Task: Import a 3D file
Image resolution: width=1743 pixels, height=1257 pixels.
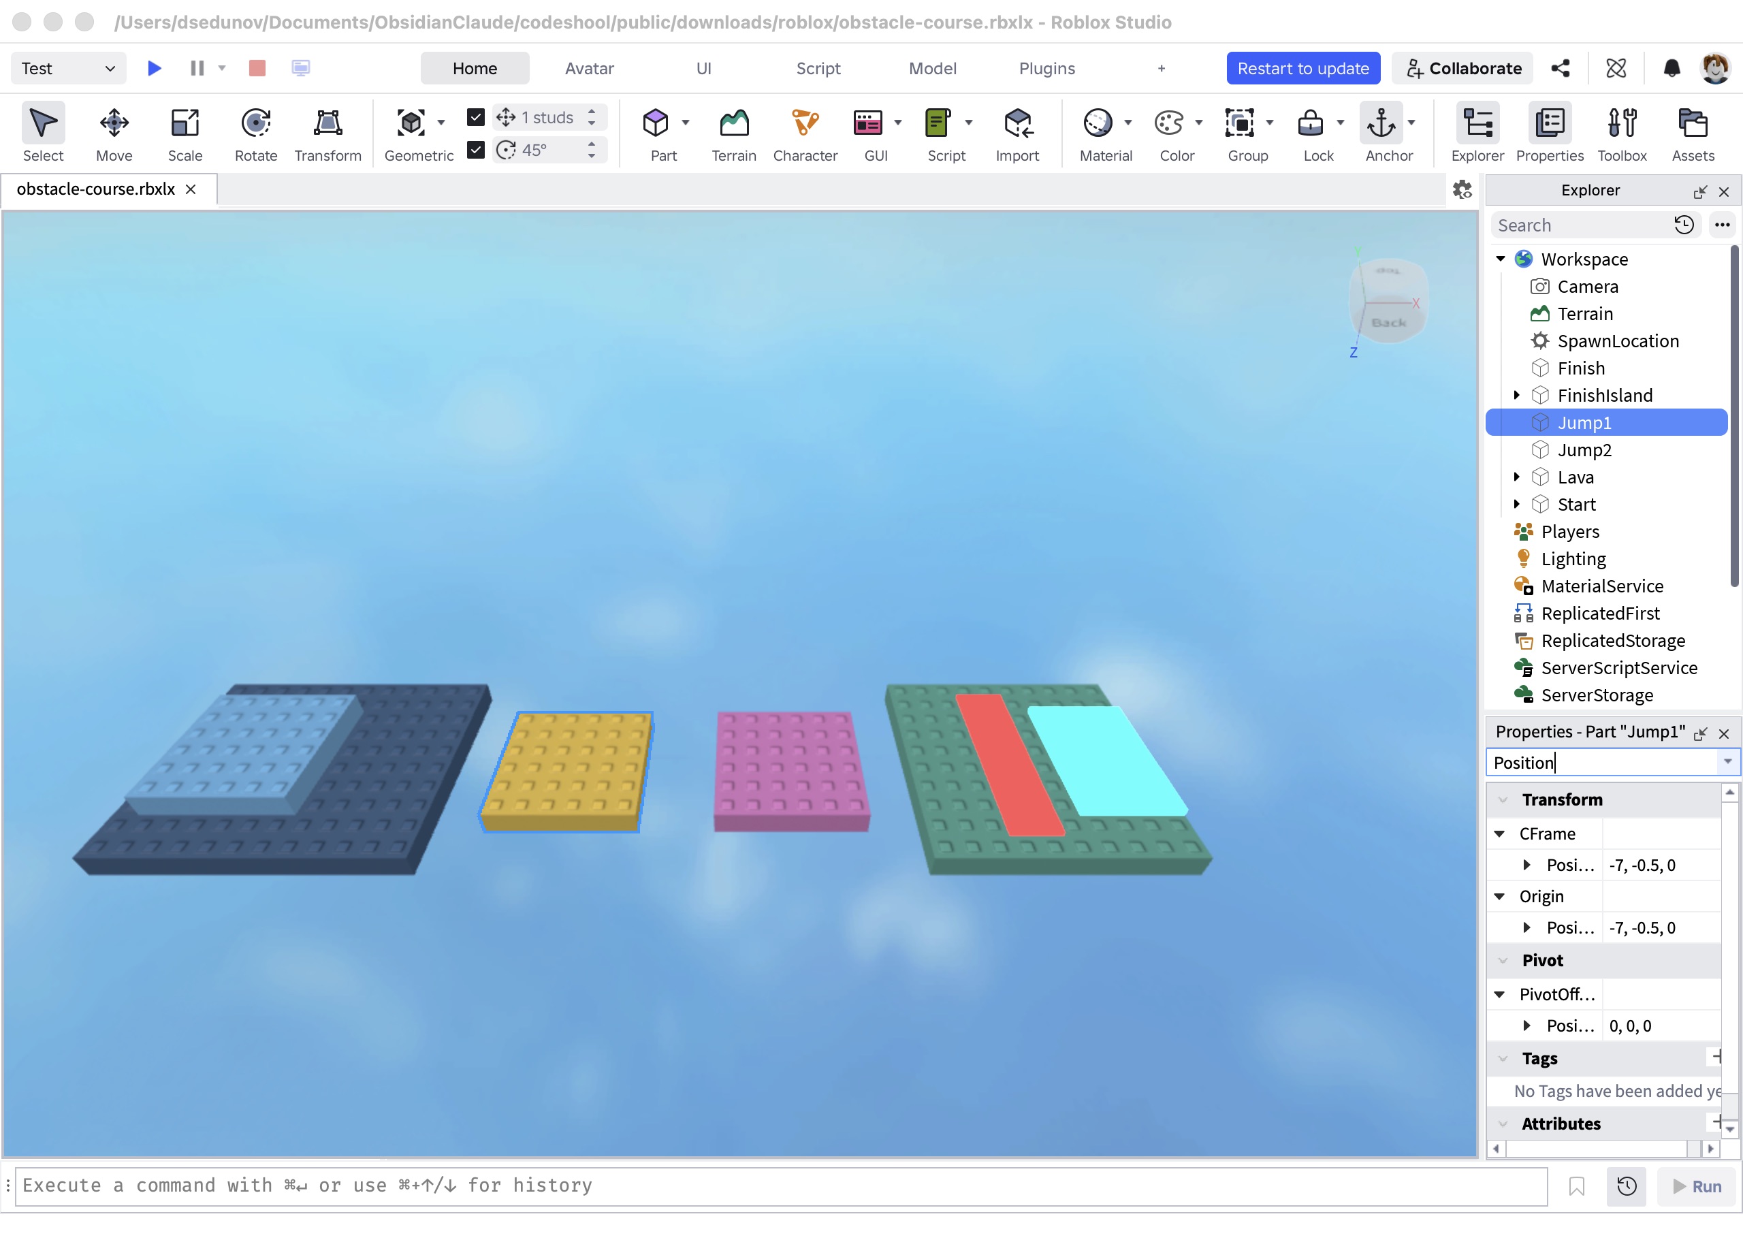Action: (x=1017, y=133)
